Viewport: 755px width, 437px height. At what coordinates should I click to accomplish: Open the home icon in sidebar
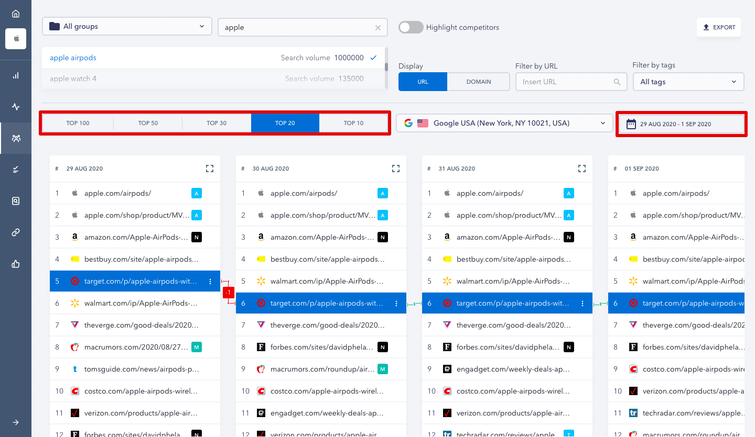click(x=16, y=14)
